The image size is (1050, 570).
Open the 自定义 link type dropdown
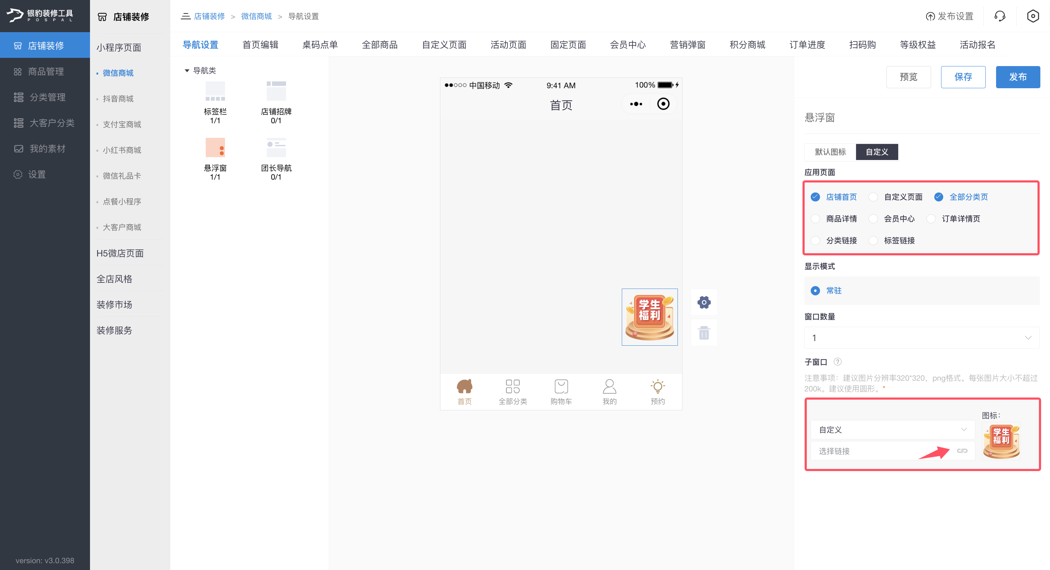[892, 430]
